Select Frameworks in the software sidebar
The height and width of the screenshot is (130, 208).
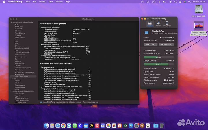pyautogui.click(x=19, y=94)
